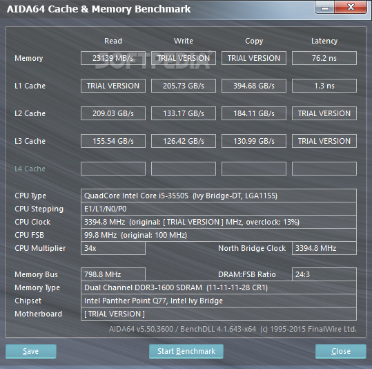Image resolution: width=372 pixels, height=369 pixels.
Task: Click the empty L4 Cache Write box
Action: coord(184,169)
